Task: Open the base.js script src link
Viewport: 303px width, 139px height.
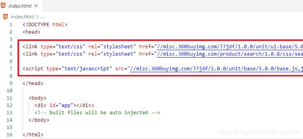Action: point(217,69)
